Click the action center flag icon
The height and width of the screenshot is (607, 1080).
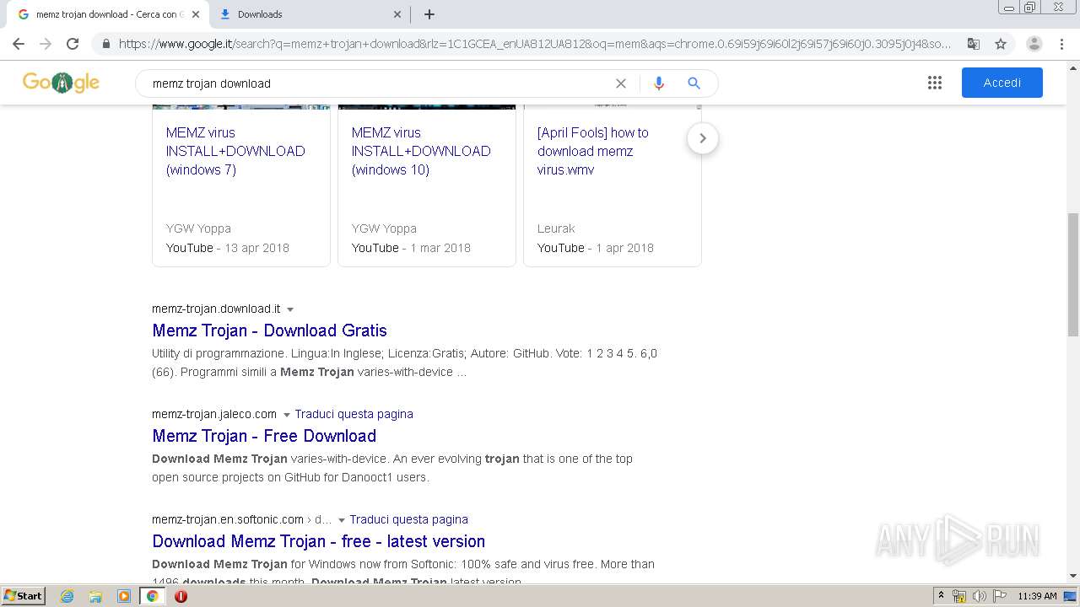click(999, 596)
